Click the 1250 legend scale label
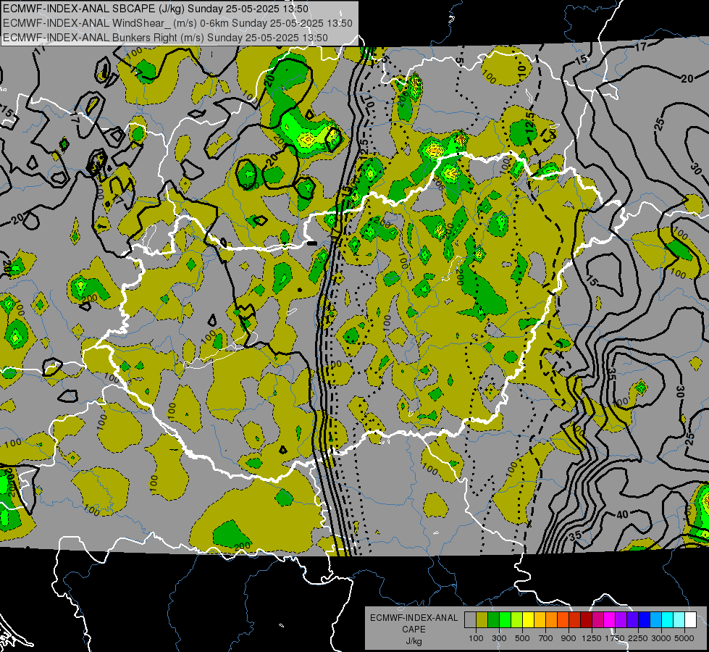The width and height of the screenshot is (709, 652). pos(592,638)
